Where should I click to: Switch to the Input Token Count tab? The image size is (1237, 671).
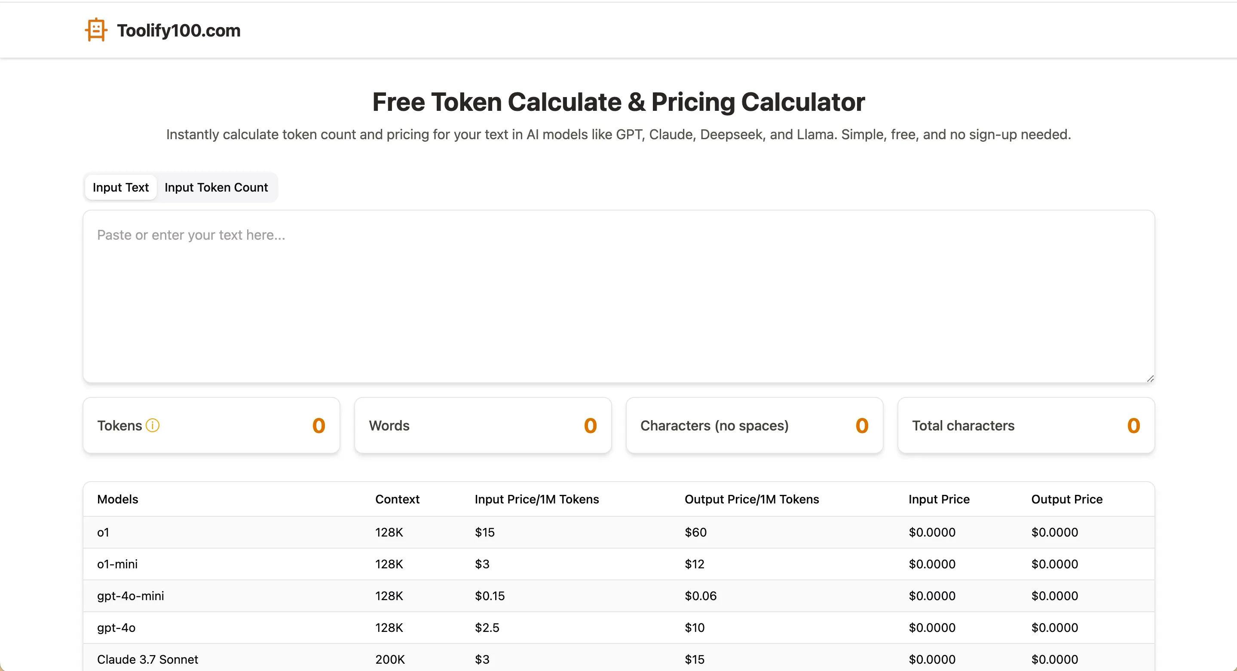(216, 187)
